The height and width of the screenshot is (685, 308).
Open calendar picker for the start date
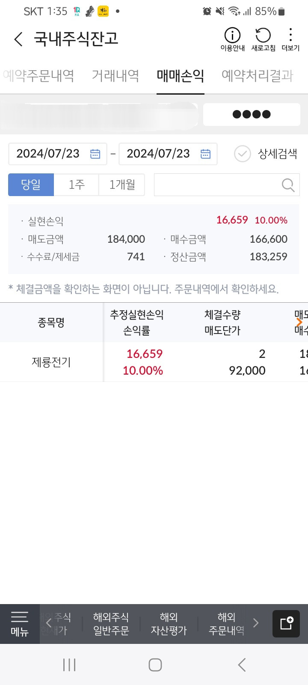[95, 154]
